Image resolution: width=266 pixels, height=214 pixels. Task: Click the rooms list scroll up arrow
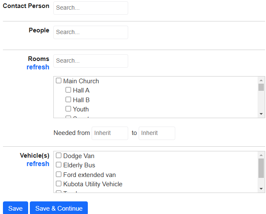pos(261,80)
